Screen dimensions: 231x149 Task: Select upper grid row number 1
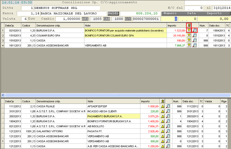(3, 30)
